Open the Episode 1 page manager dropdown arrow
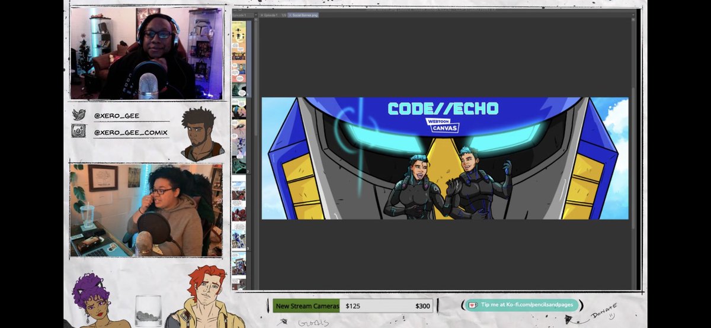This screenshot has height=328, width=711. (256, 15)
